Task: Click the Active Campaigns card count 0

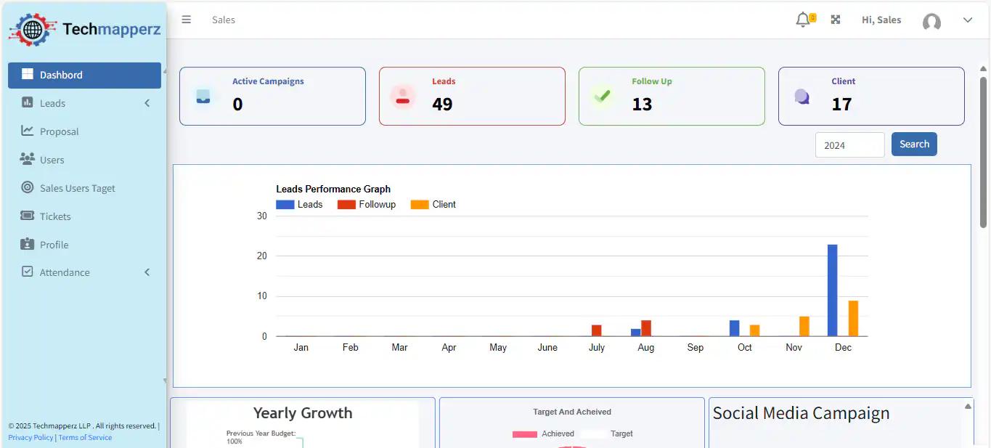Action: point(237,105)
